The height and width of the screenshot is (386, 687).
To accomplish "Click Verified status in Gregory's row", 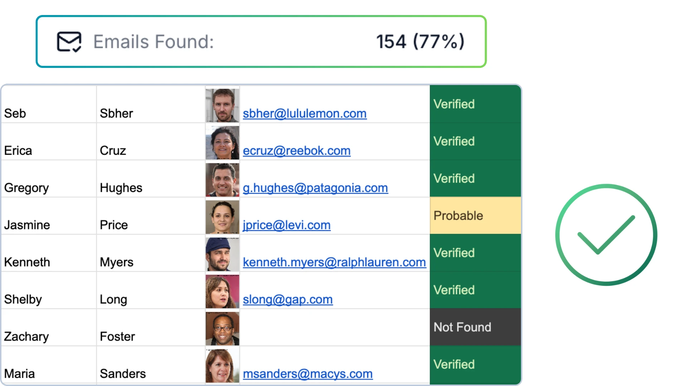I will pos(475,178).
